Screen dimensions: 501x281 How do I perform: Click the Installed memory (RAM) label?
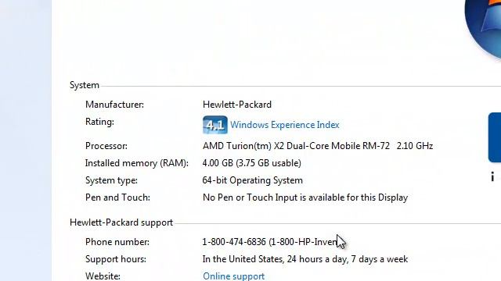(x=137, y=163)
